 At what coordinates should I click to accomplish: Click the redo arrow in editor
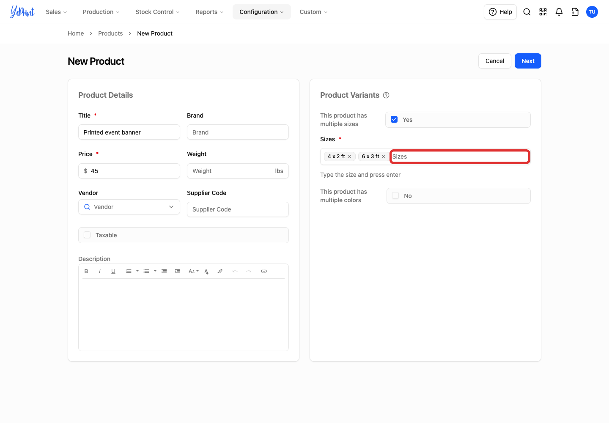click(249, 271)
